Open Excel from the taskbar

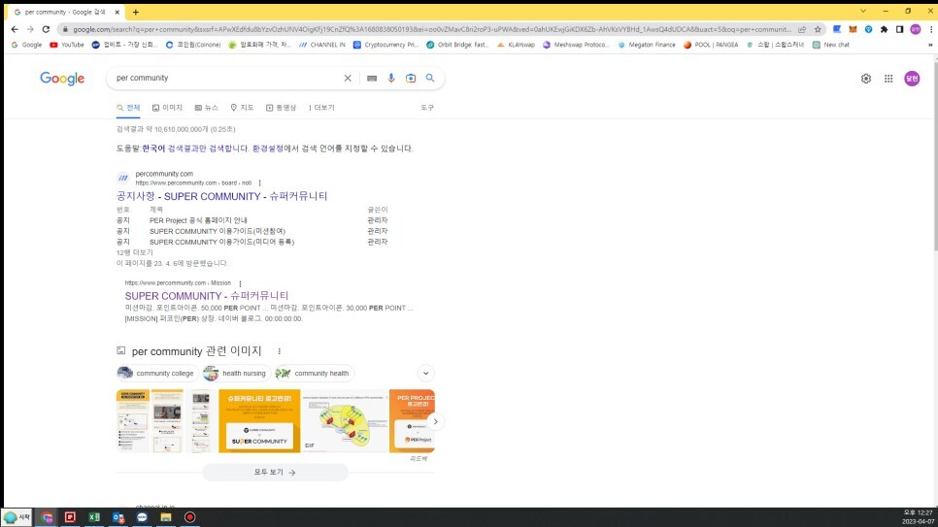[94, 517]
